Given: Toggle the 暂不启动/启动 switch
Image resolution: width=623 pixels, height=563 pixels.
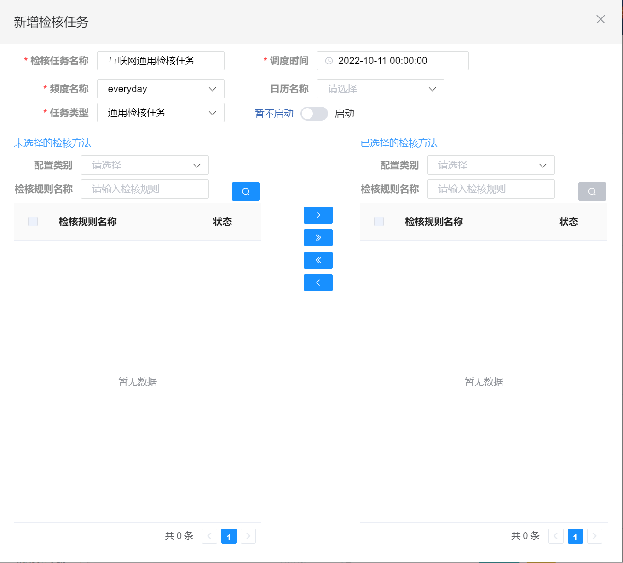Looking at the screenshot, I should [314, 114].
